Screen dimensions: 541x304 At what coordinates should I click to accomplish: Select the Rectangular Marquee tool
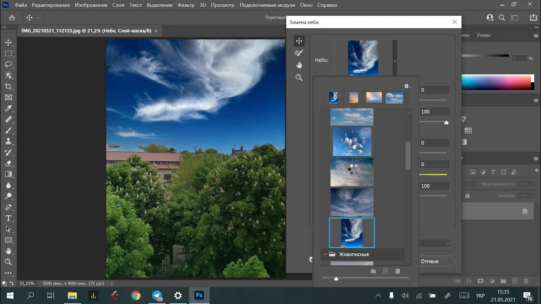click(8, 54)
